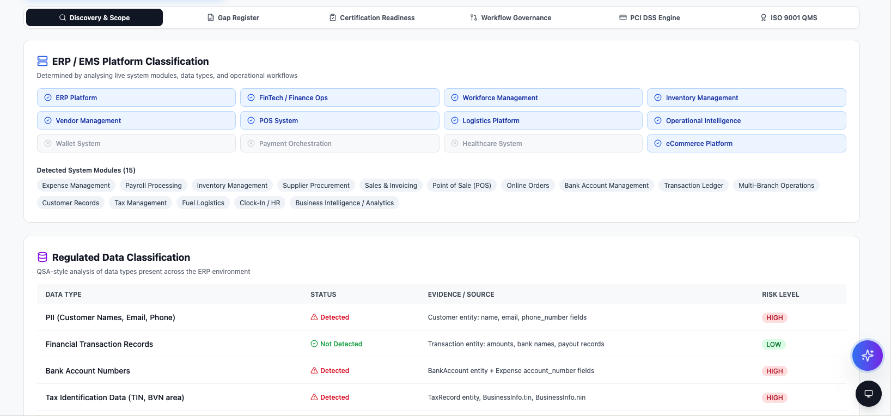
Task: Click the Financial Transaction Records row label
Action: [x=99, y=344]
